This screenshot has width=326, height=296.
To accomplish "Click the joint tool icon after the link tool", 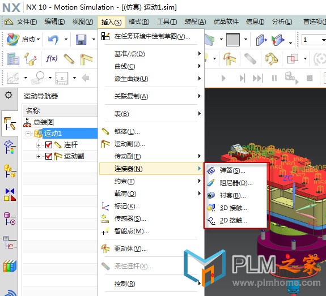I will [x=86, y=59].
